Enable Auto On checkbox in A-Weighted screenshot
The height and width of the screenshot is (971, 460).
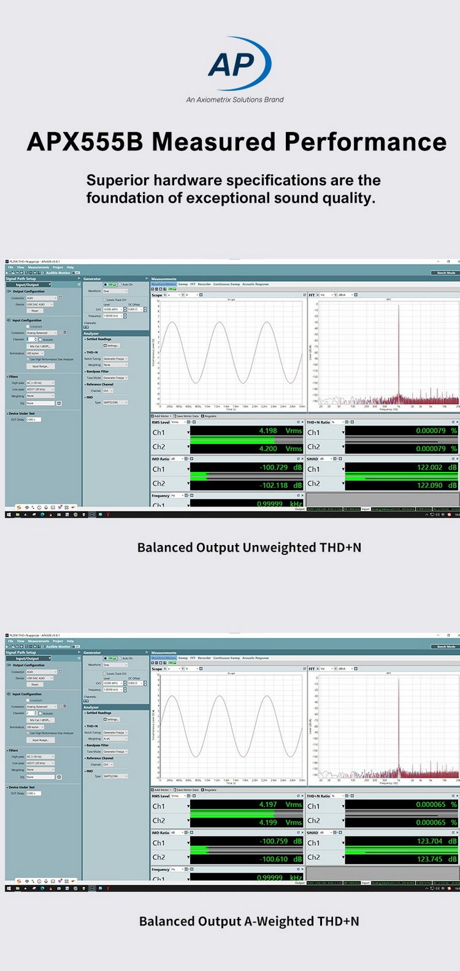(120, 658)
